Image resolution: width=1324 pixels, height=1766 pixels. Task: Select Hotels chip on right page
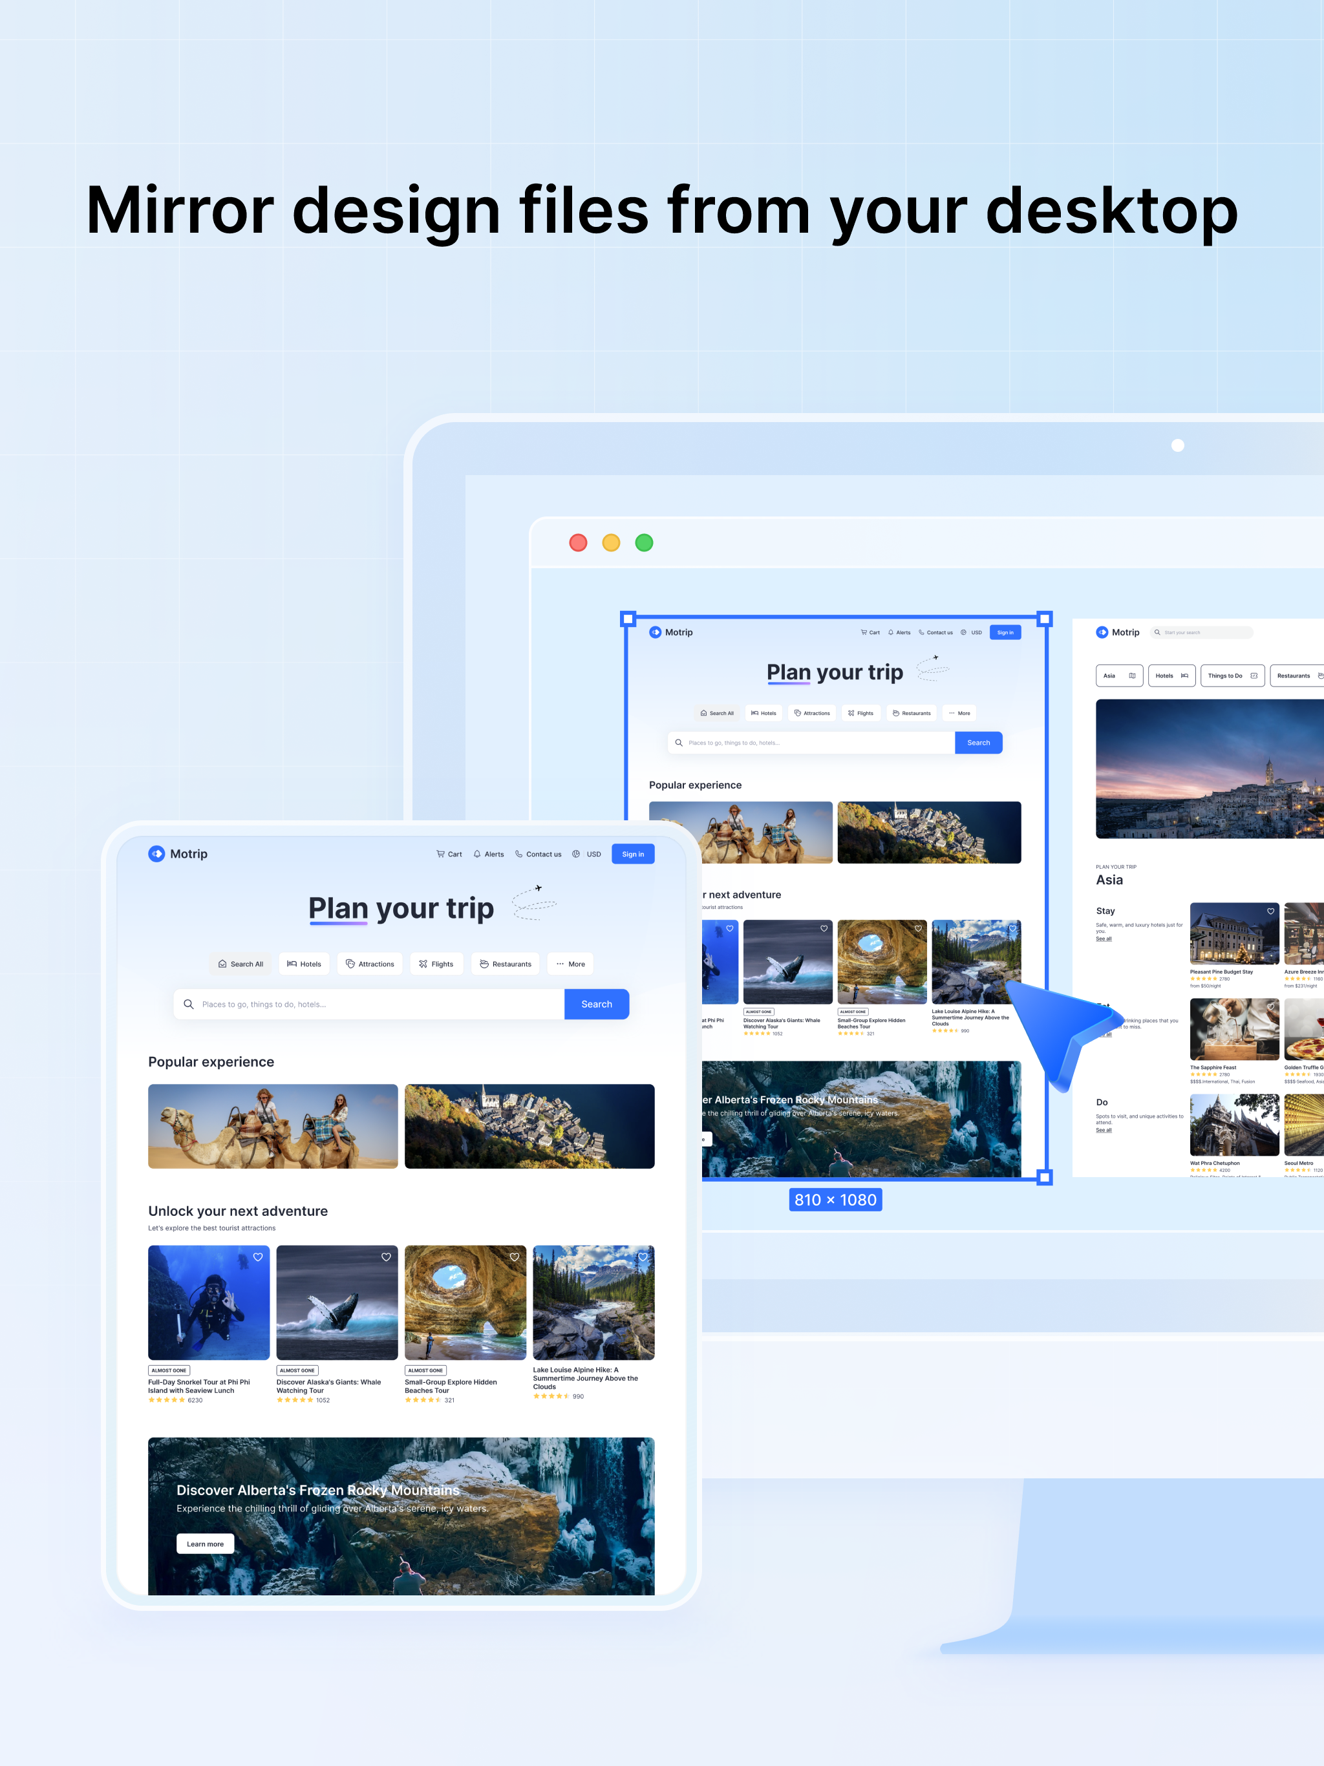(1171, 676)
